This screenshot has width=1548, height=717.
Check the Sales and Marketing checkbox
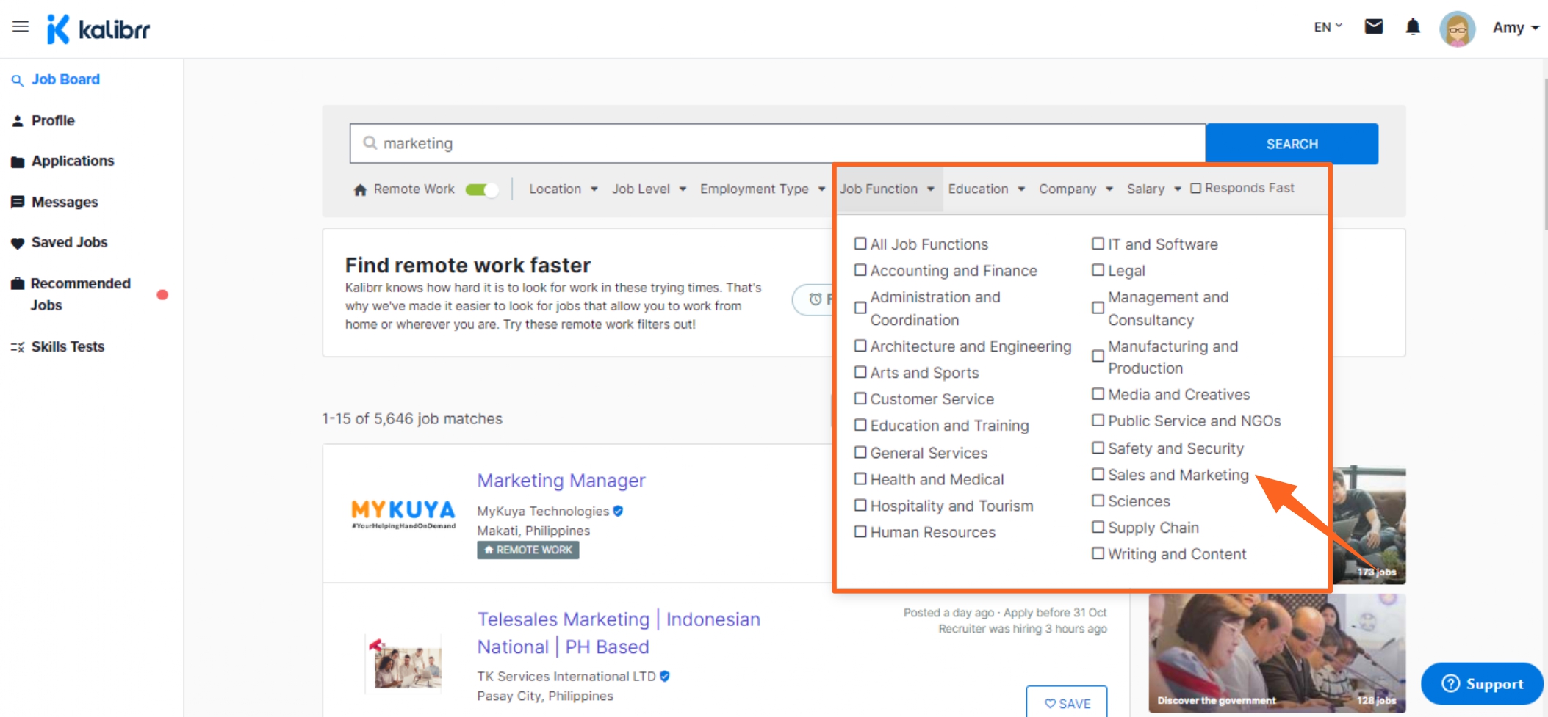point(1098,475)
